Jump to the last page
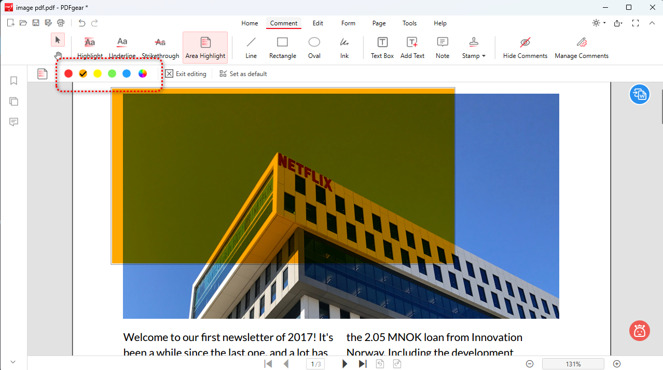Image resolution: width=663 pixels, height=370 pixels. [x=363, y=364]
